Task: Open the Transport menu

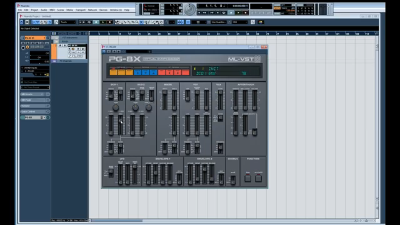Action: 81,10
